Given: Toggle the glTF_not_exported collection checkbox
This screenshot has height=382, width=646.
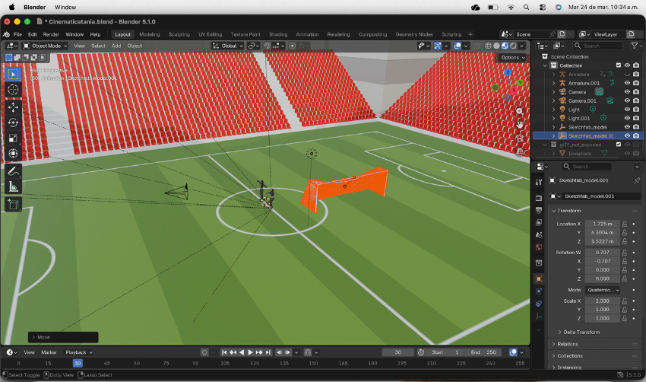Looking at the screenshot, I should click(x=619, y=145).
